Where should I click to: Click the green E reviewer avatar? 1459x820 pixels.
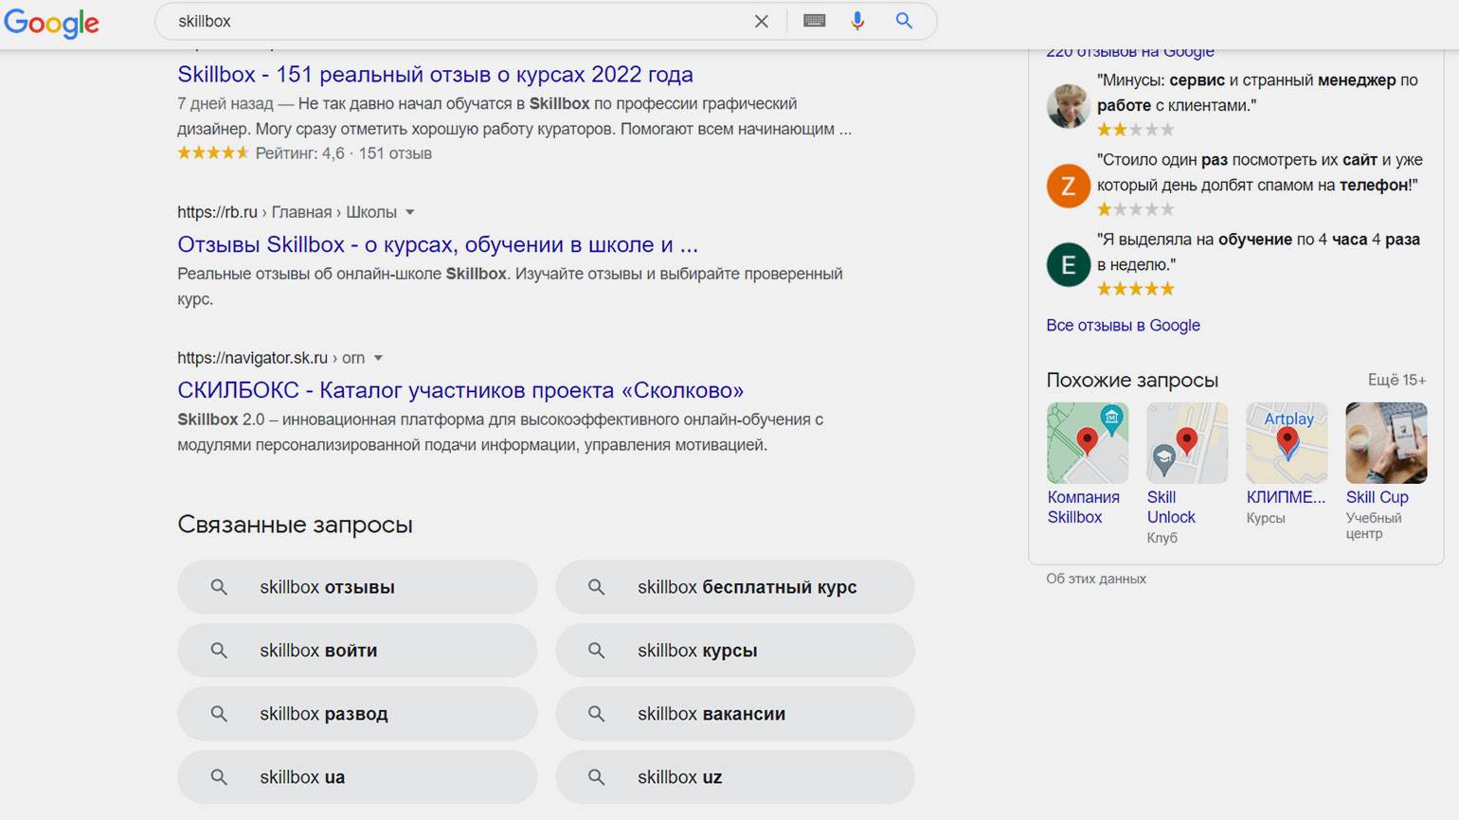point(1068,265)
